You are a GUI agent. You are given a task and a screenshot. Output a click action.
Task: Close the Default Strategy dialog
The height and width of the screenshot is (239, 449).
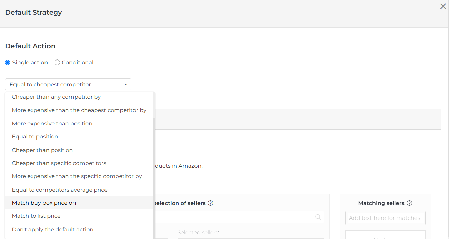point(443,6)
